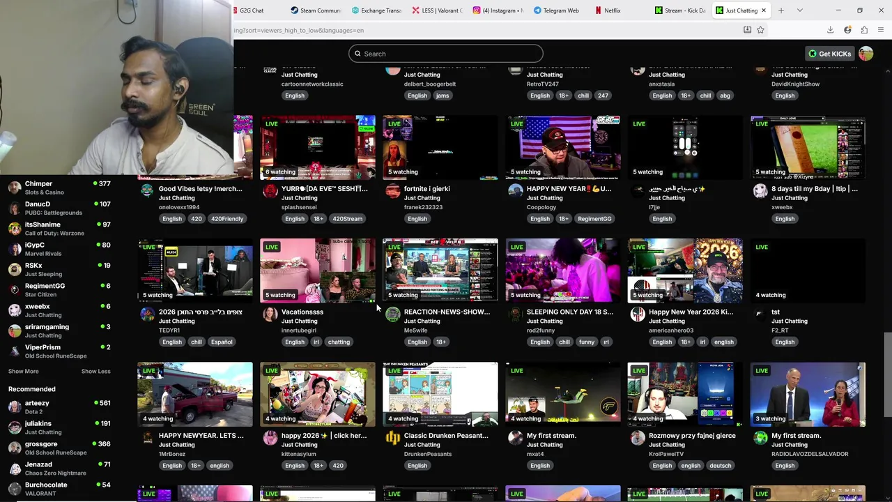Open the Coopology HAPPY NEW YEAR stream thumbnail
892x502 pixels.
pos(563,147)
